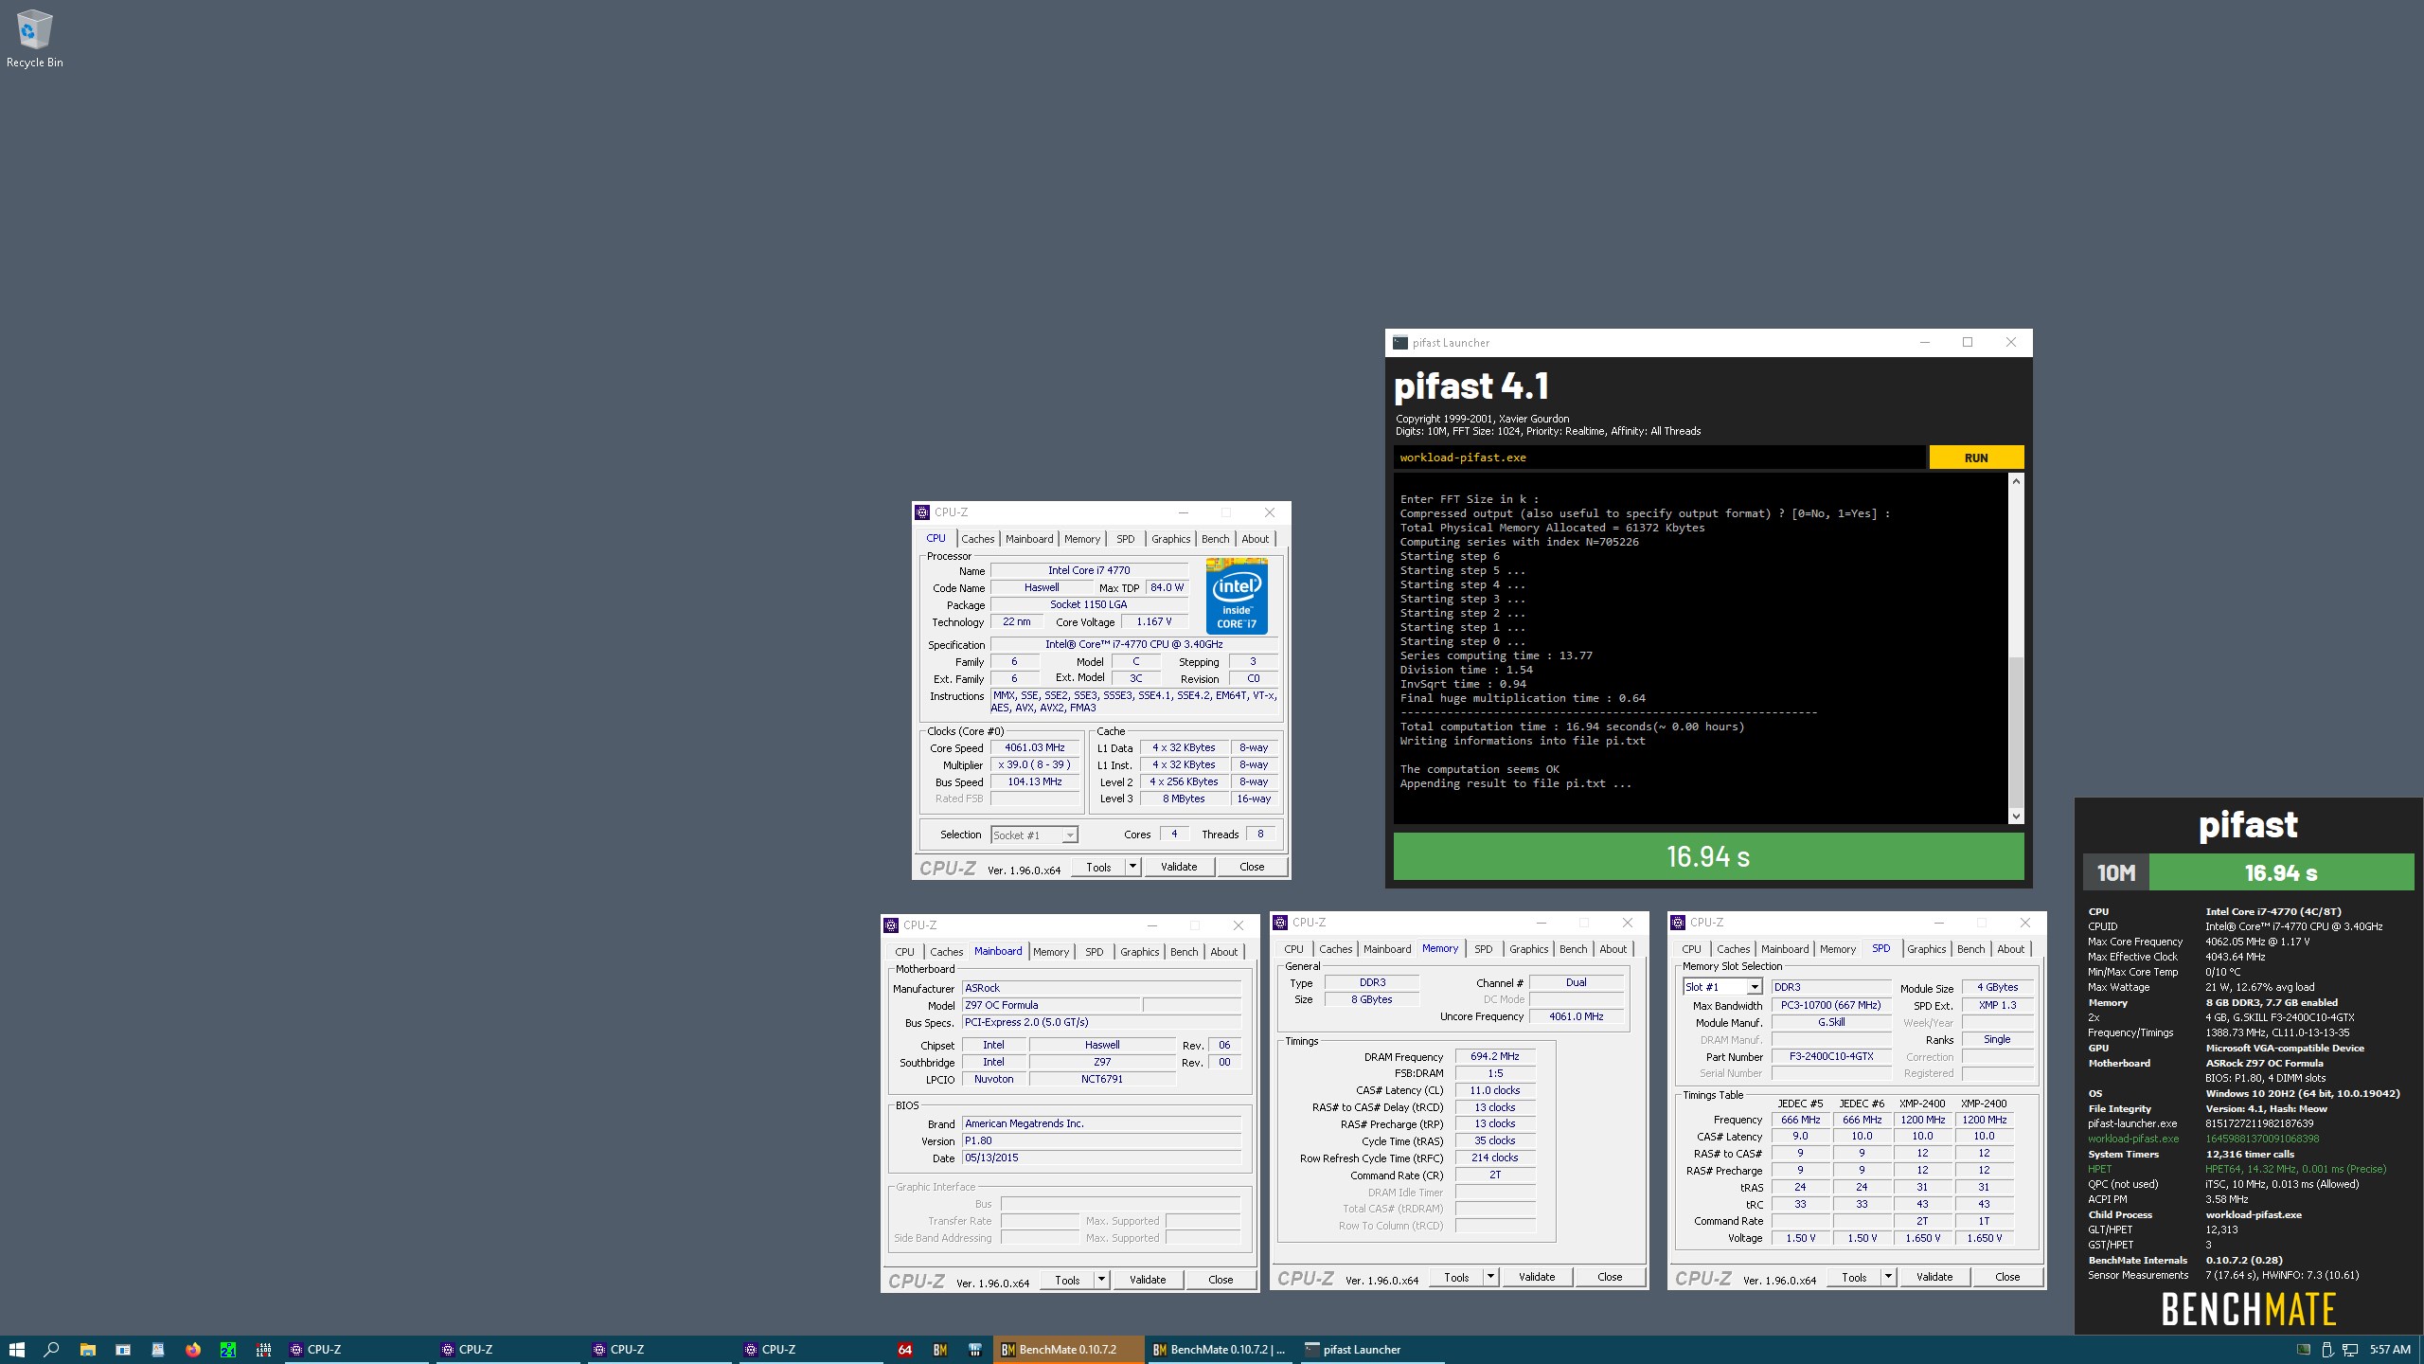The image size is (2424, 1364).
Task: Click the CPU-Z icon in the SPD window title bar
Action: 1678,923
